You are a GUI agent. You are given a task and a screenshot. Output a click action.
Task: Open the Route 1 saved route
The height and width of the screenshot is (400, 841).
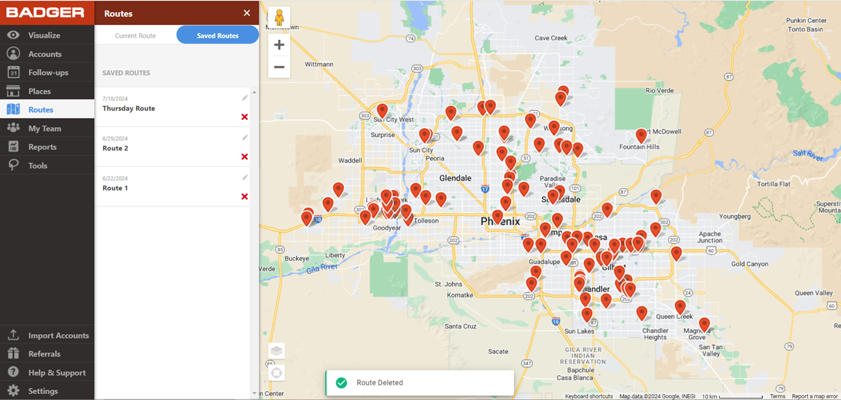click(172, 187)
